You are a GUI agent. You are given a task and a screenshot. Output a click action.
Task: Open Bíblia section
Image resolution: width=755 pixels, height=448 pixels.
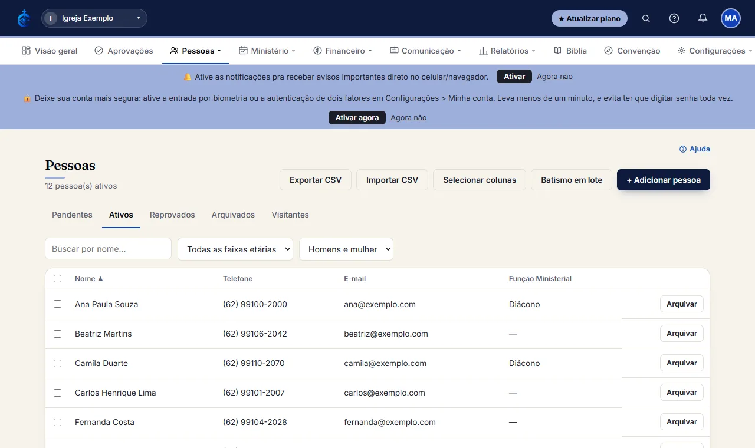tap(570, 51)
